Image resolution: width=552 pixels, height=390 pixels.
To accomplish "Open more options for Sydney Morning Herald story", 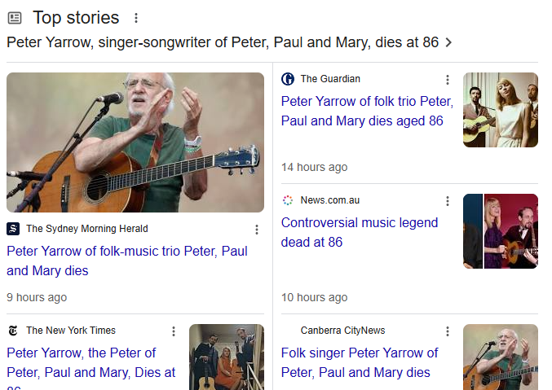I will tap(256, 230).
